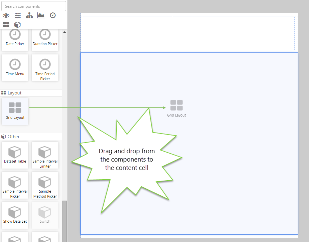The image size is (309, 242).
Task: Select the grid layout category icon
Action: (6, 24)
